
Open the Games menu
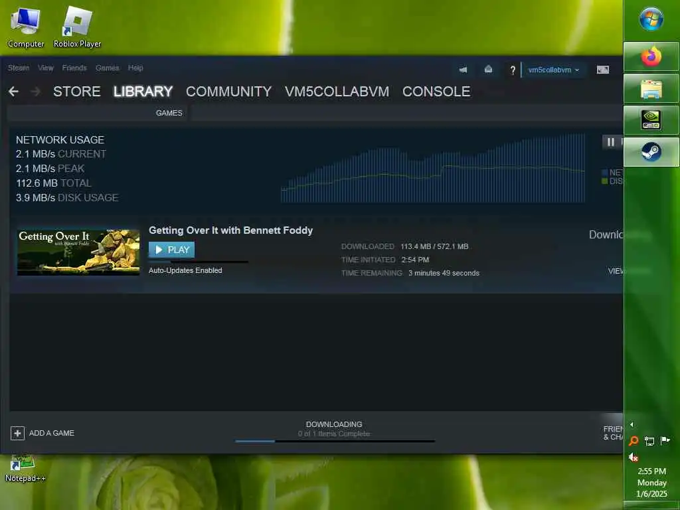107,68
